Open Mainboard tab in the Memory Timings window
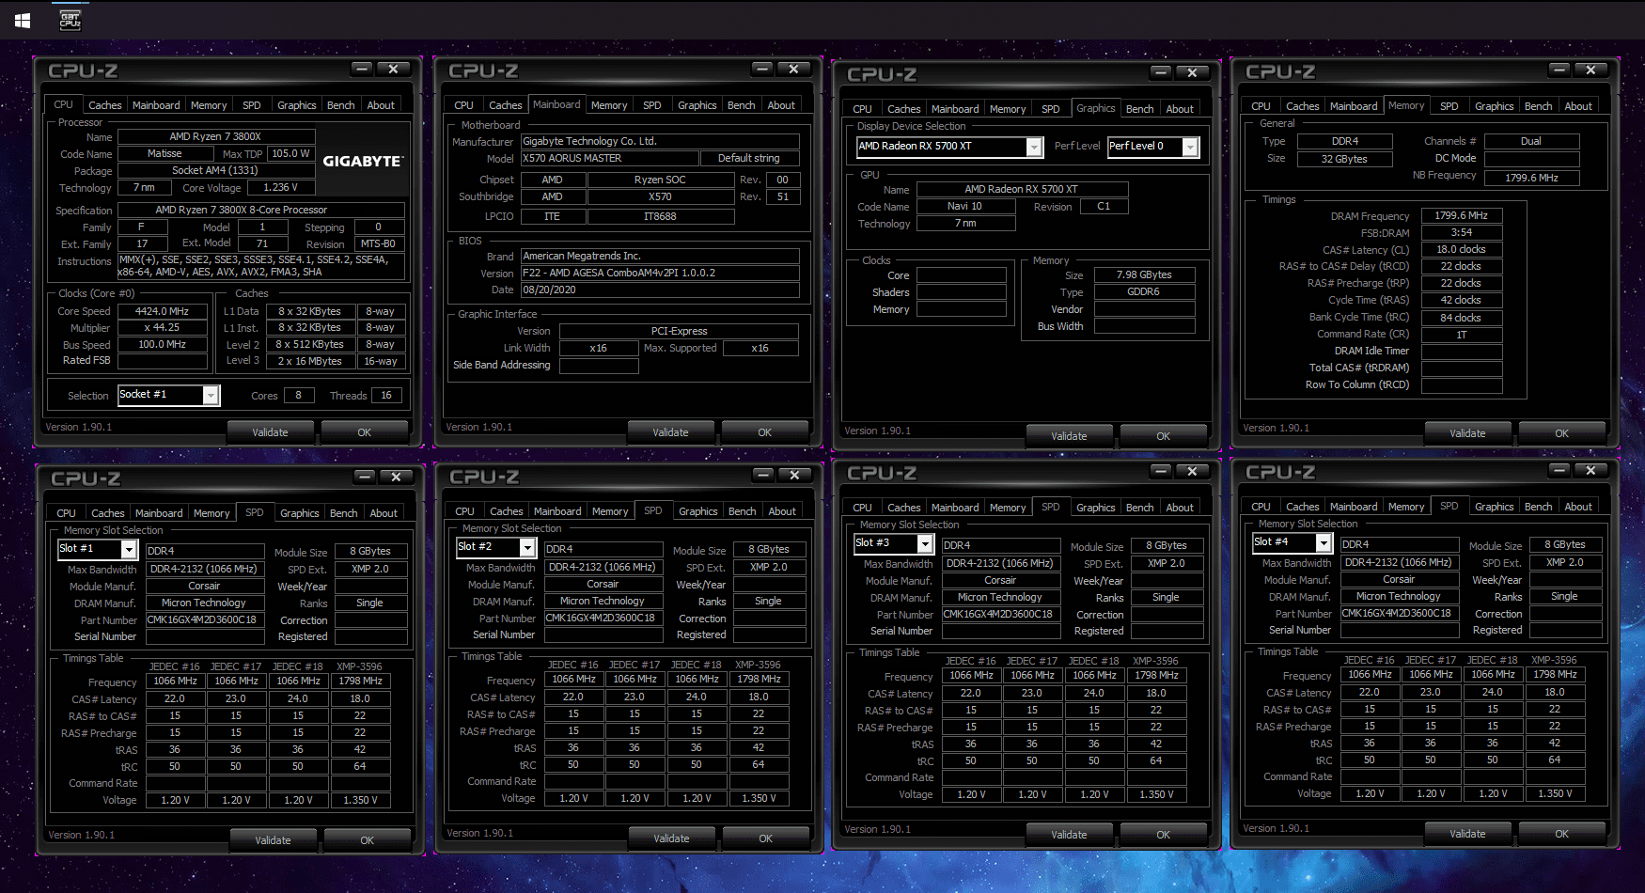 coord(1354,106)
